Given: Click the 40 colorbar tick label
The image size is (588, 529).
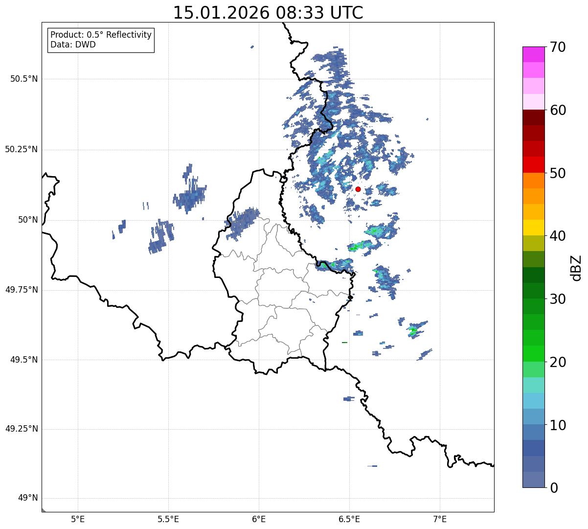Looking at the screenshot, I should click(558, 236).
